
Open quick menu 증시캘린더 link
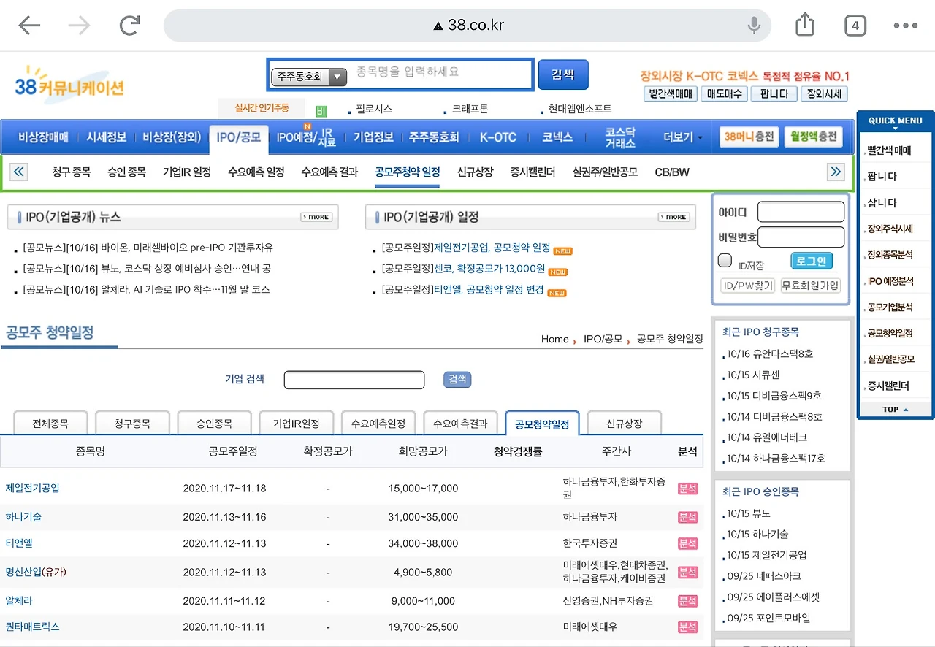click(888, 386)
